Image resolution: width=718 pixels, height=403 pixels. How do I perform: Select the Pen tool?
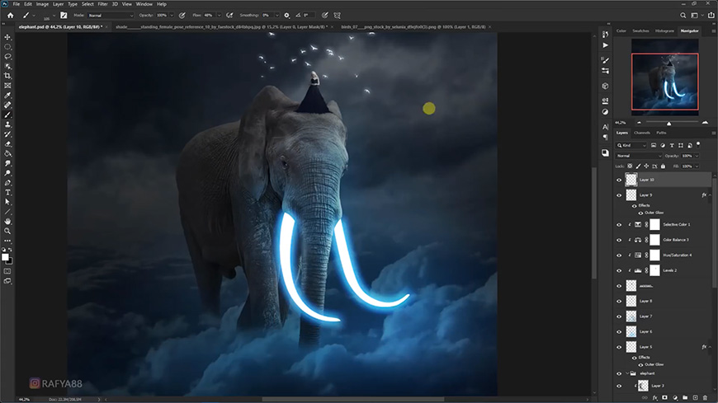(x=7, y=182)
